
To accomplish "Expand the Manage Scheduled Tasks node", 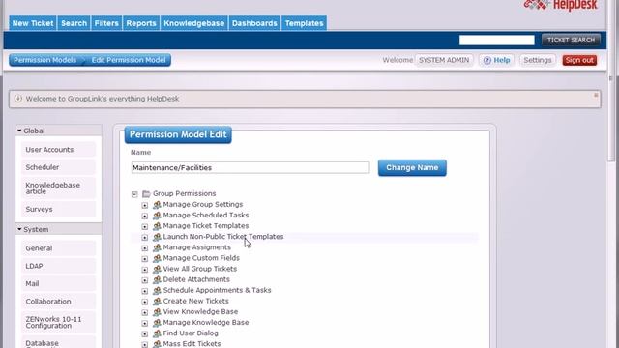I will pos(144,216).
